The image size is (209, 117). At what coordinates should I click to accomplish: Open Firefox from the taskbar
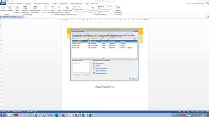[x=64, y=115]
